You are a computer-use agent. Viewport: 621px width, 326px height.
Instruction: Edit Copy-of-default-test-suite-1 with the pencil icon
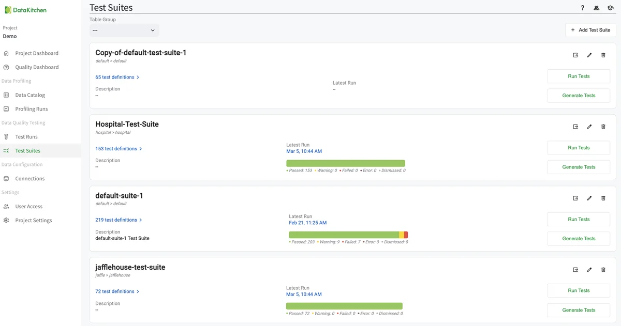[x=589, y=55]
